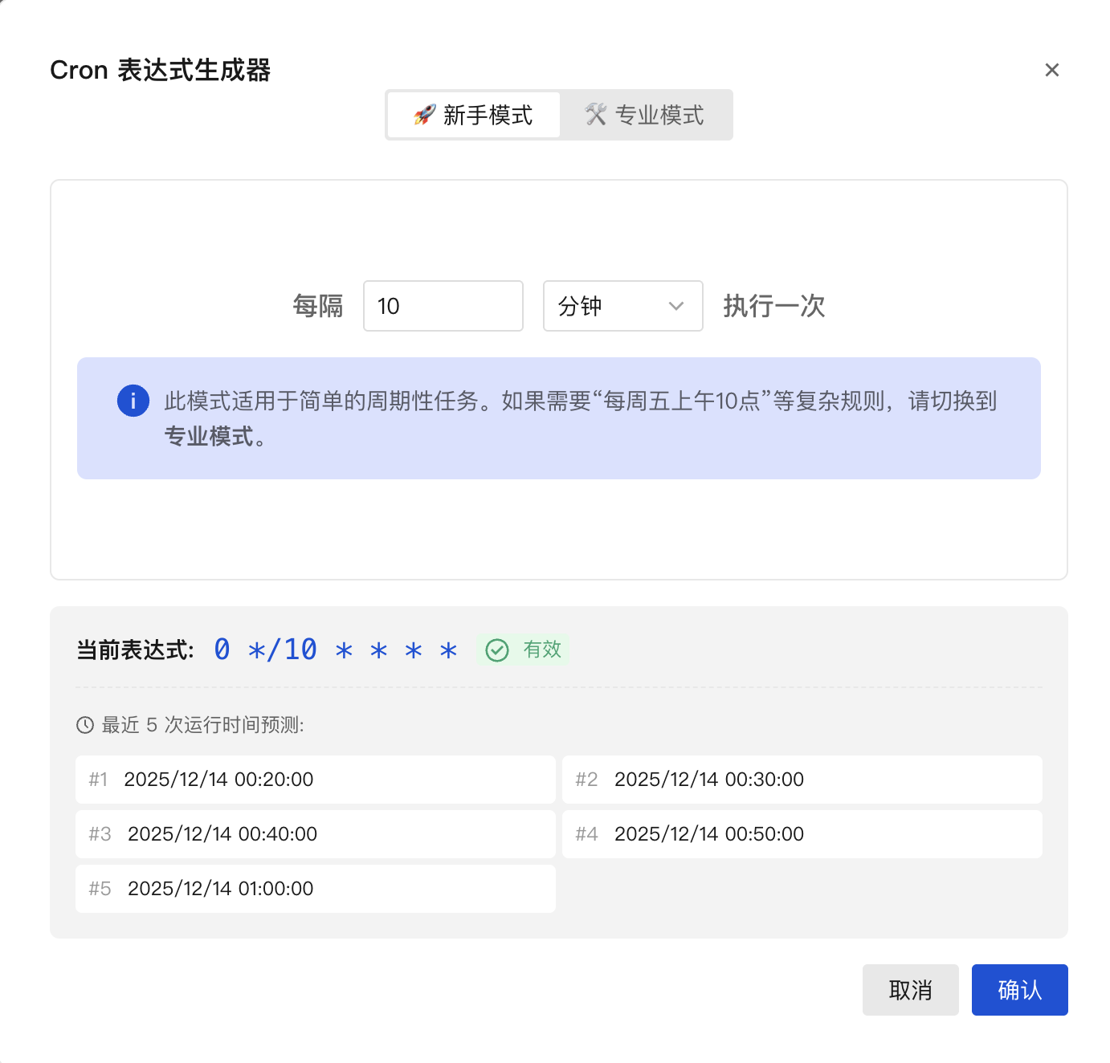Click the green checkmark icon beside 有效
This screenshot has width=1110, height=1063.
point(498,650)
